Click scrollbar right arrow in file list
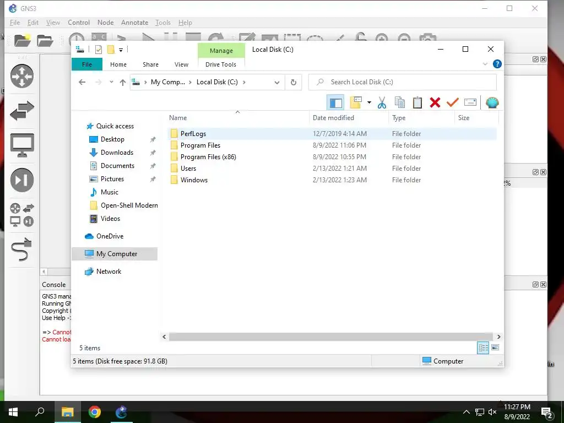 498,337
